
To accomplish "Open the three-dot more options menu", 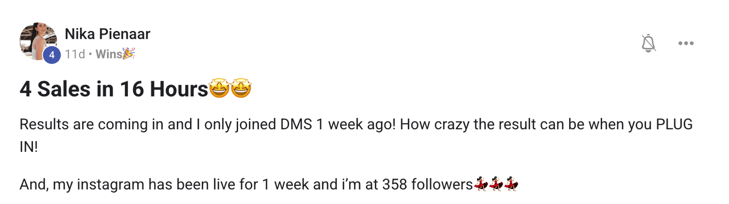I will (686, 43).
